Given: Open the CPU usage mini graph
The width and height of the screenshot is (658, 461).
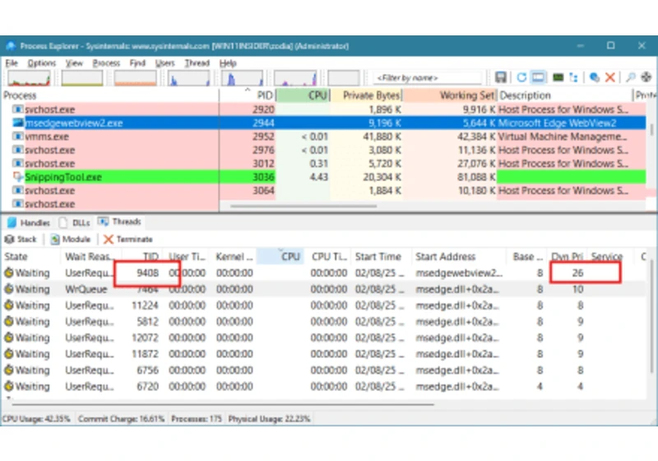Looking at the screenshot, I should [29, 77].
